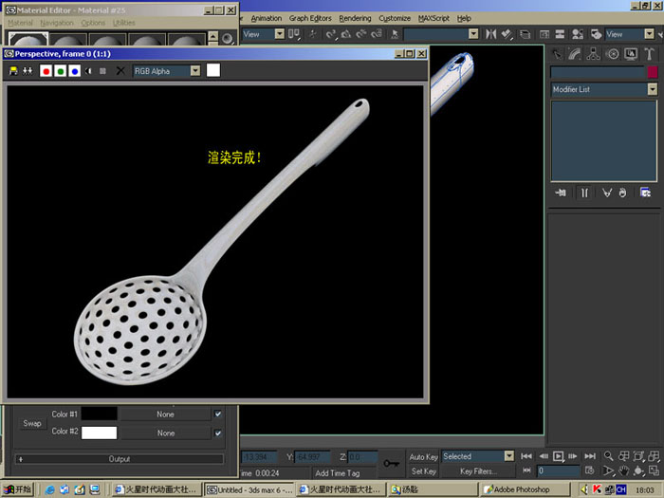
Task: Toggle the Angle Snap tool
Action: (x=346, y=34)
